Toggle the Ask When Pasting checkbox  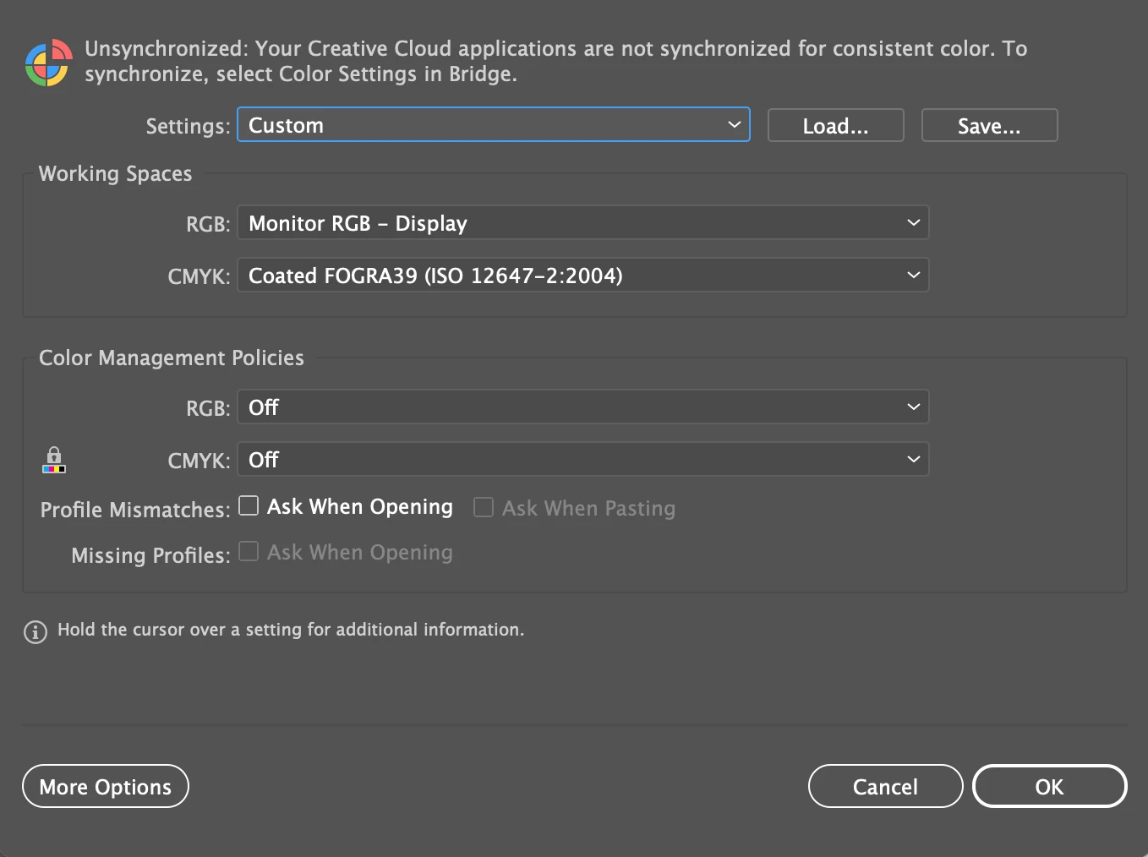[484, 507]
